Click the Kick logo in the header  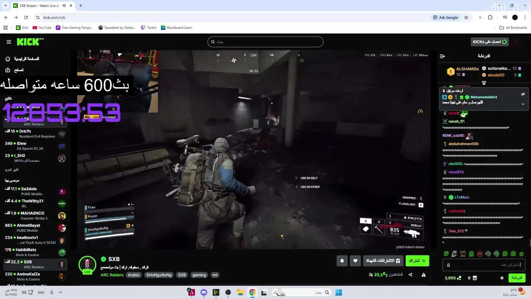coord(30,42)
